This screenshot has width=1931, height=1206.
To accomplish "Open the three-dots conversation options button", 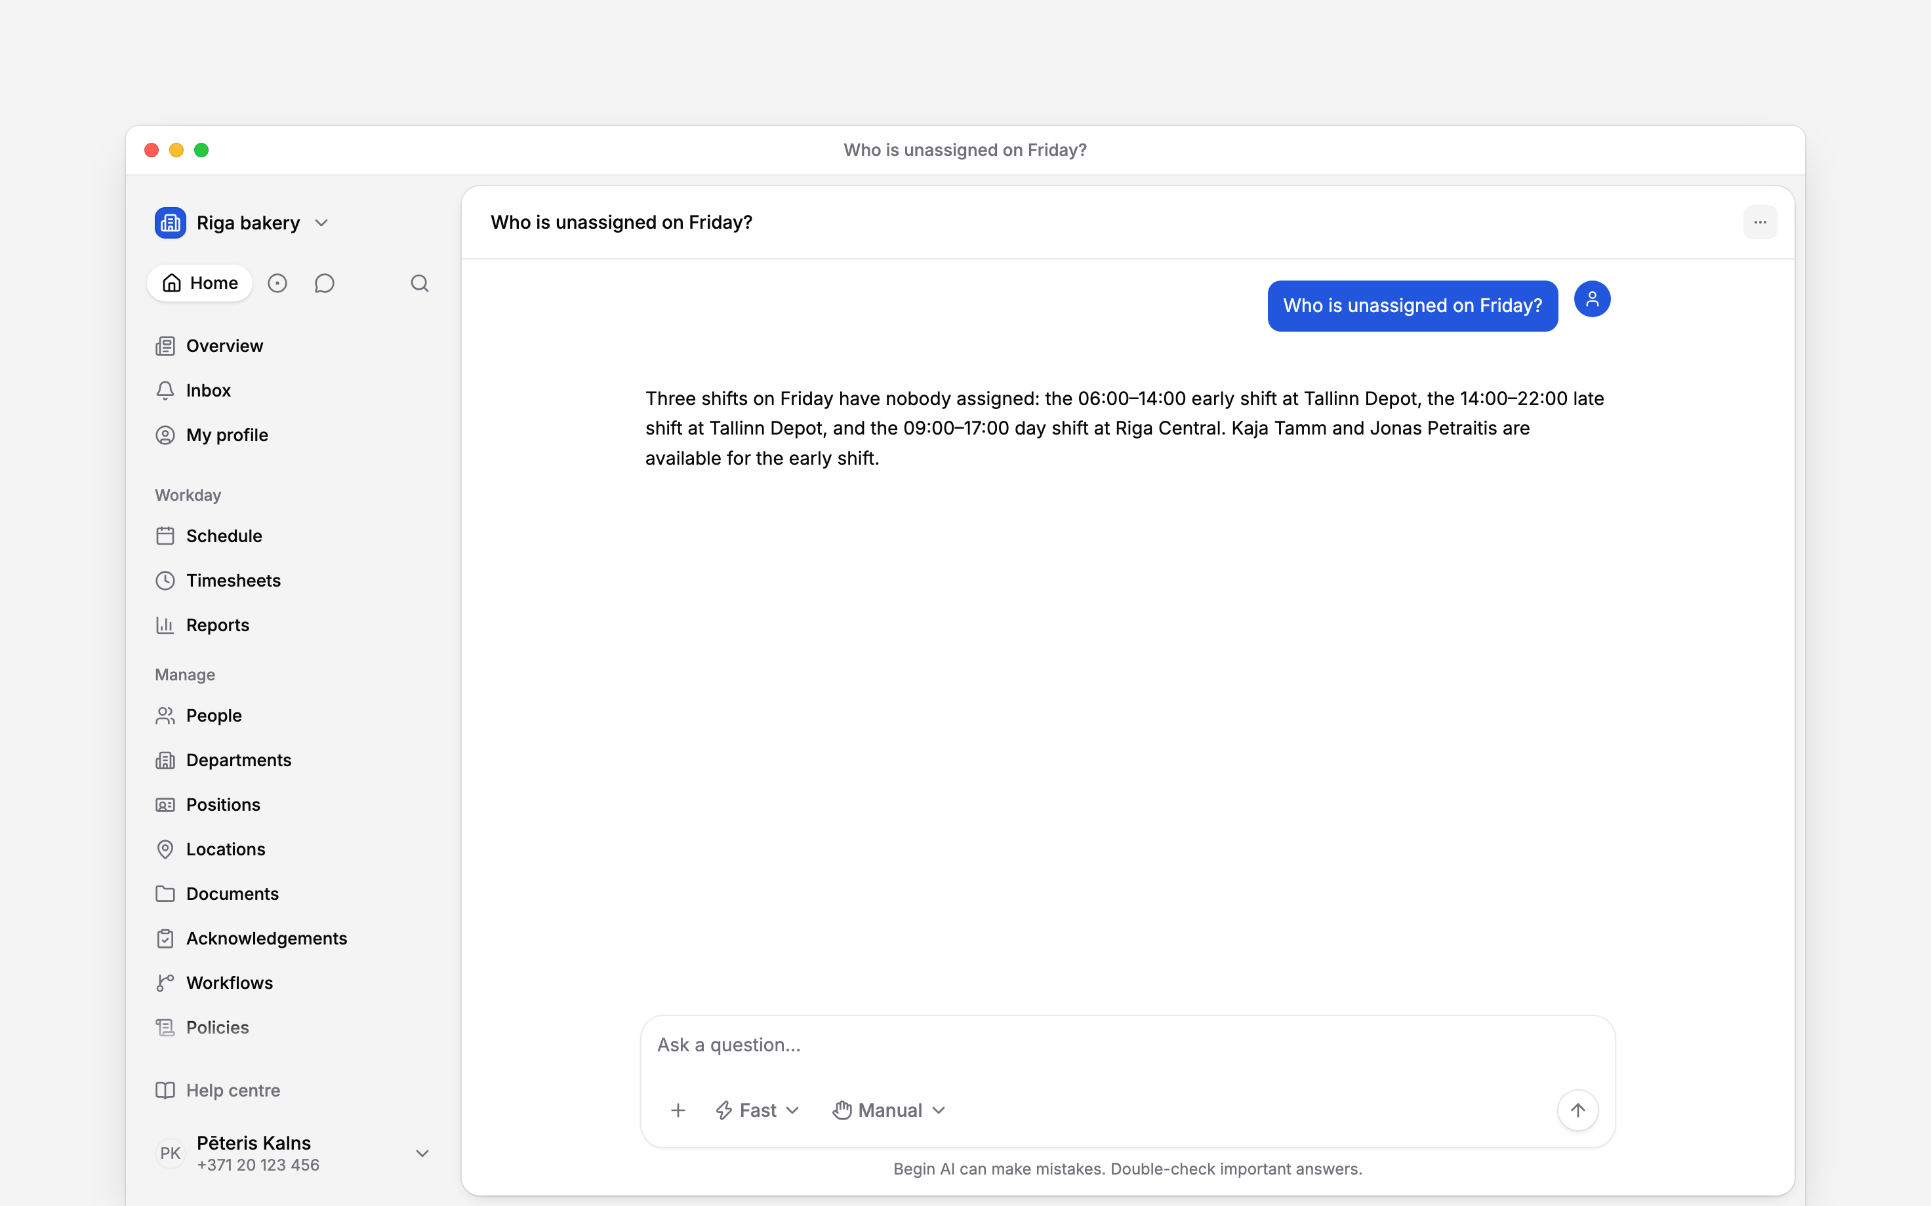I will tap(1759, 223).
